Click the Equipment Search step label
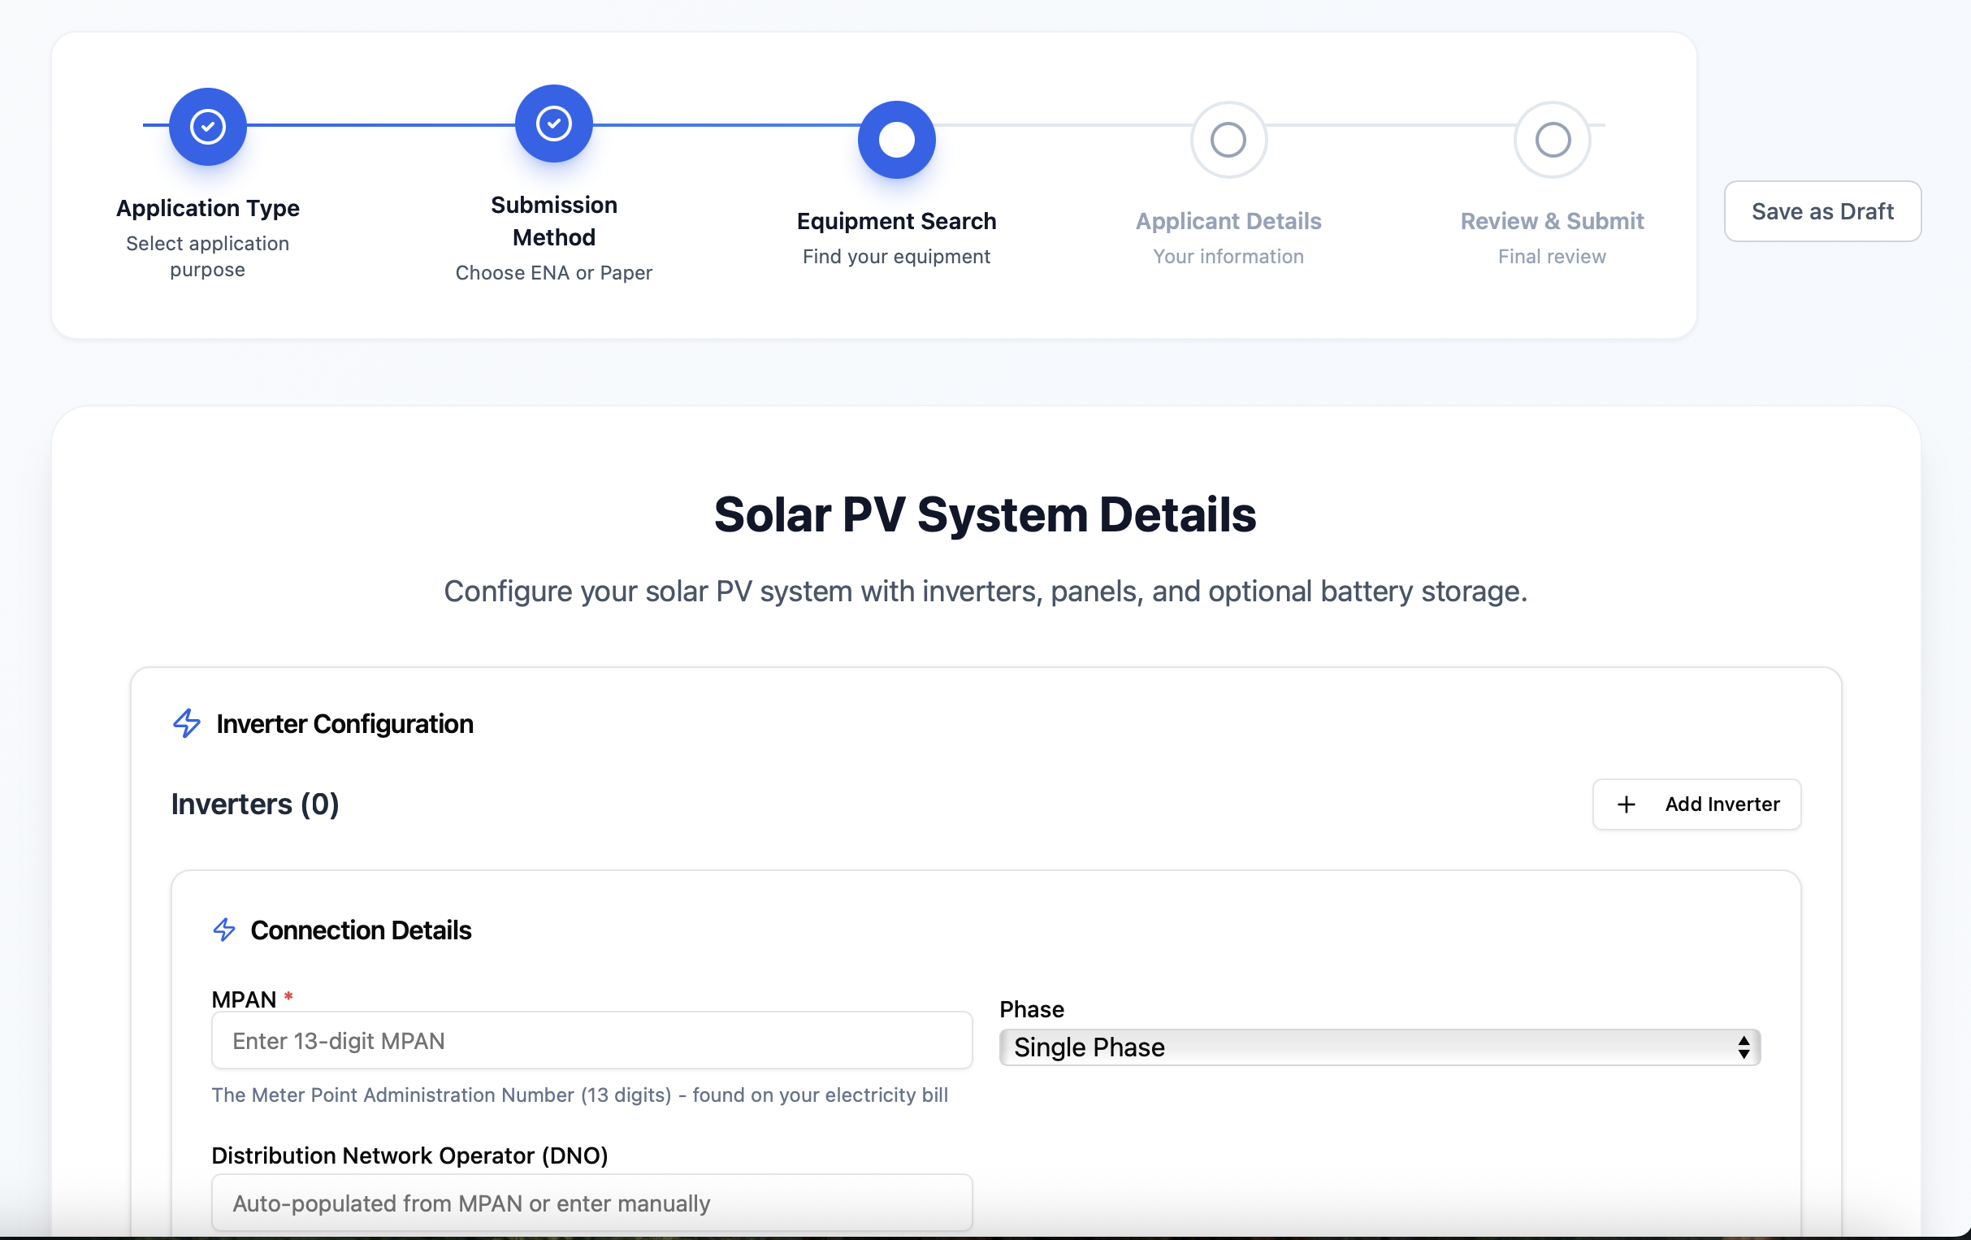1971x1240 pixels. coord(896,221)
